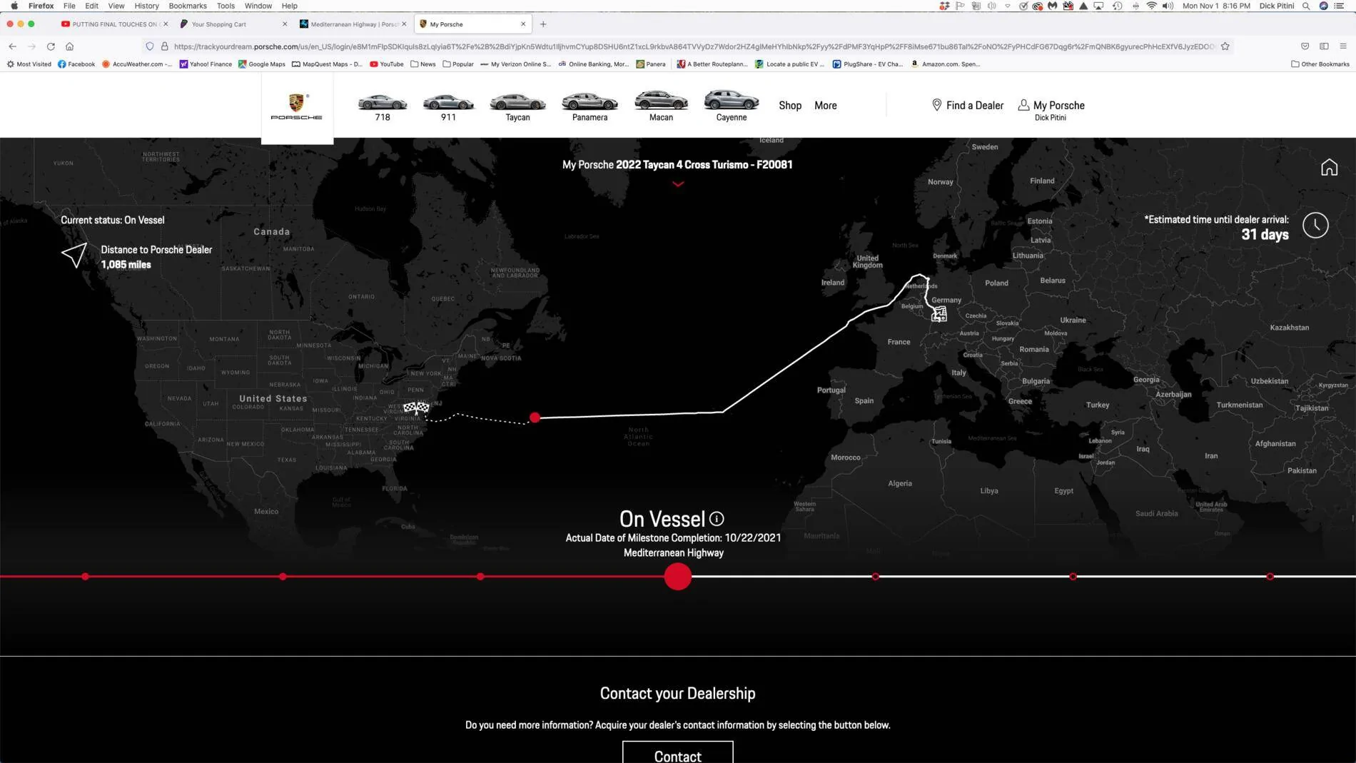Screen dimensions: 1356x763
Task: Open the Panamera model menu
Action: click(x=590, y=106)
